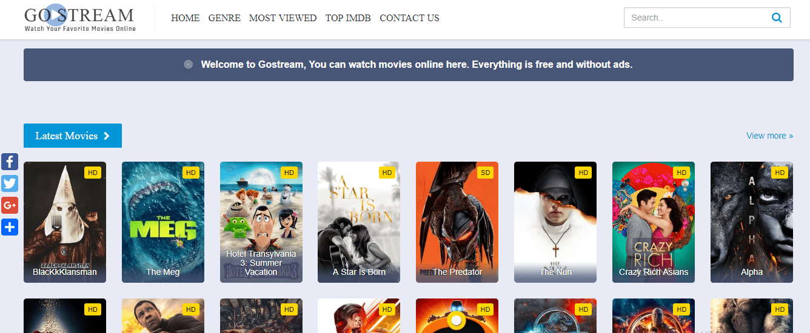Open The Nun movie poster
Screen dimensions: 810x333
click(555, 222)
